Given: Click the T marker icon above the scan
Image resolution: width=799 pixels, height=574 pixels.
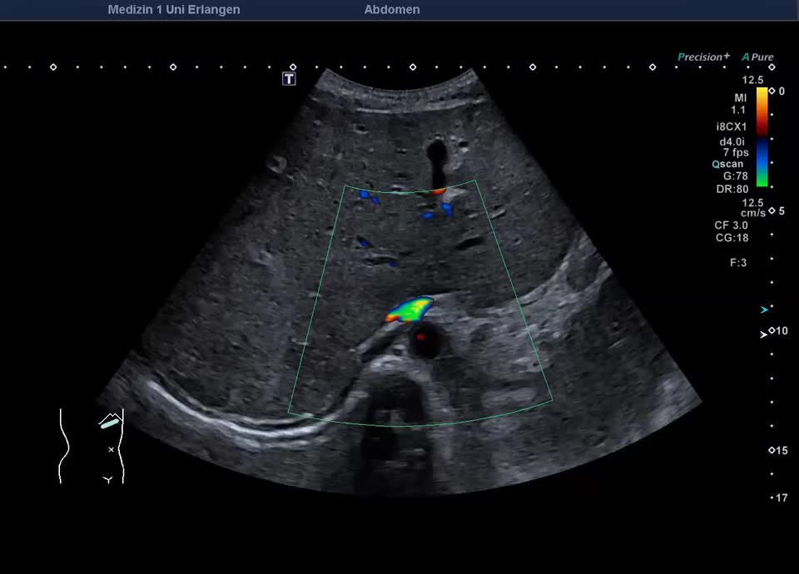Looking at the screenshot, I should tap(289, 78).
